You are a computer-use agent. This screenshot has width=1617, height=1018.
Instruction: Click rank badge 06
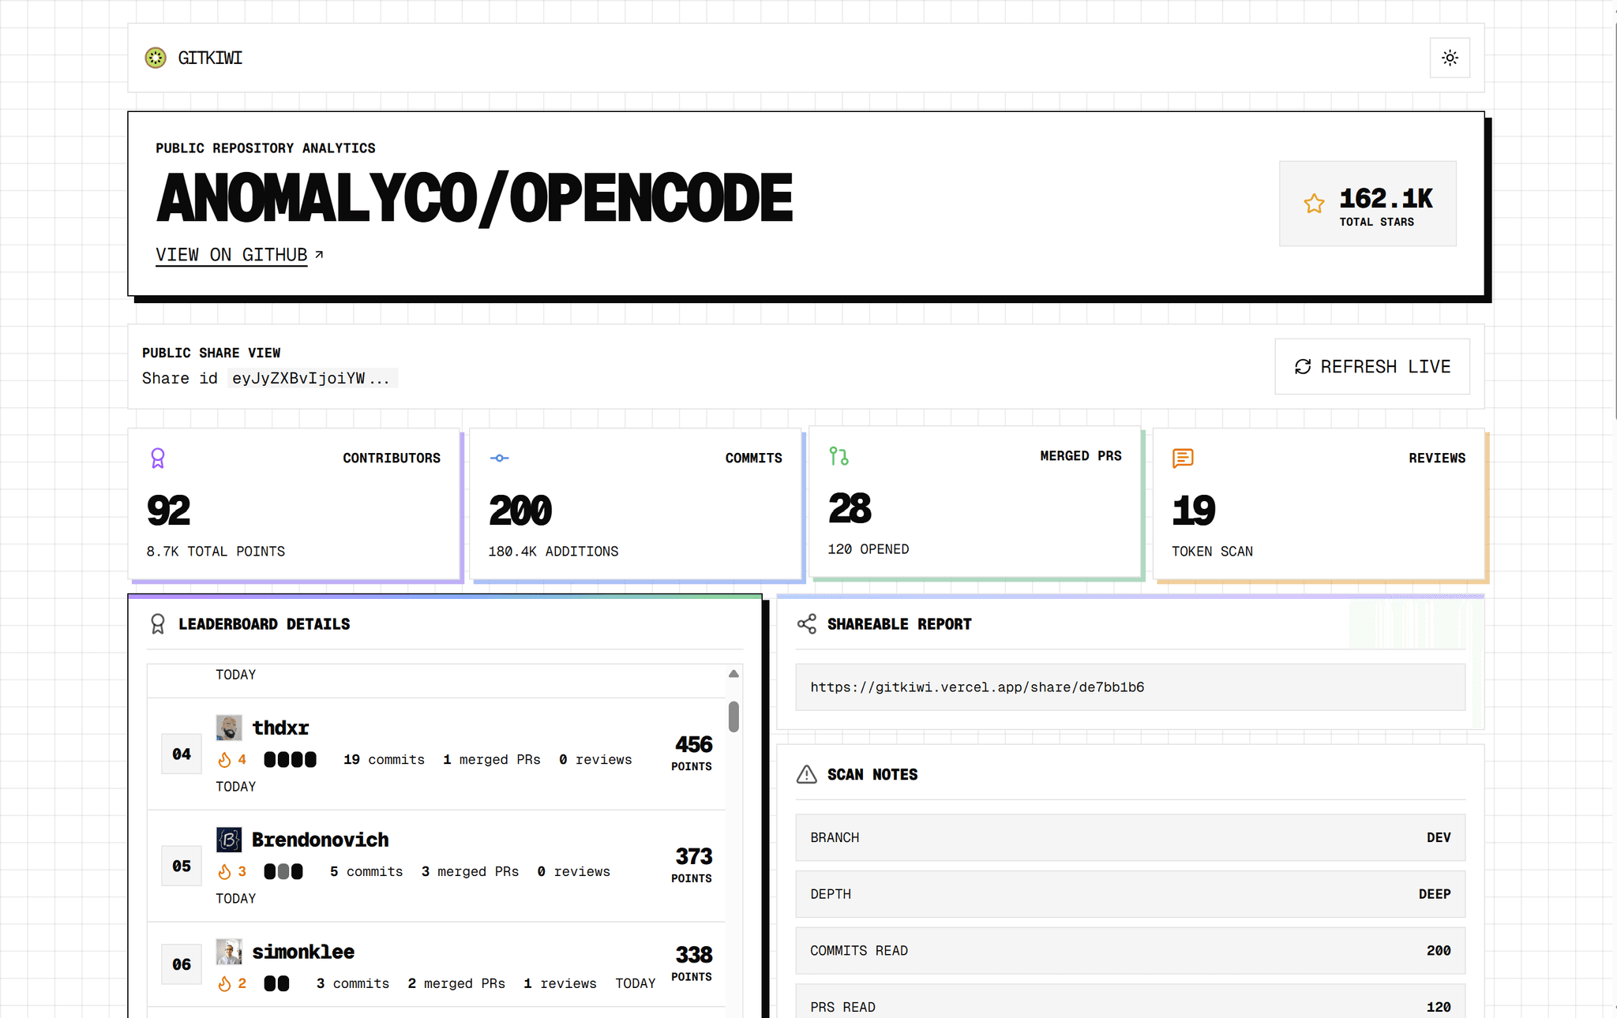click(x=182, y=964)
